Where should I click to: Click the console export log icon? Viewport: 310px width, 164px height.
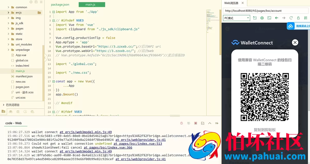pyautogui.click(x=203, y=123)
